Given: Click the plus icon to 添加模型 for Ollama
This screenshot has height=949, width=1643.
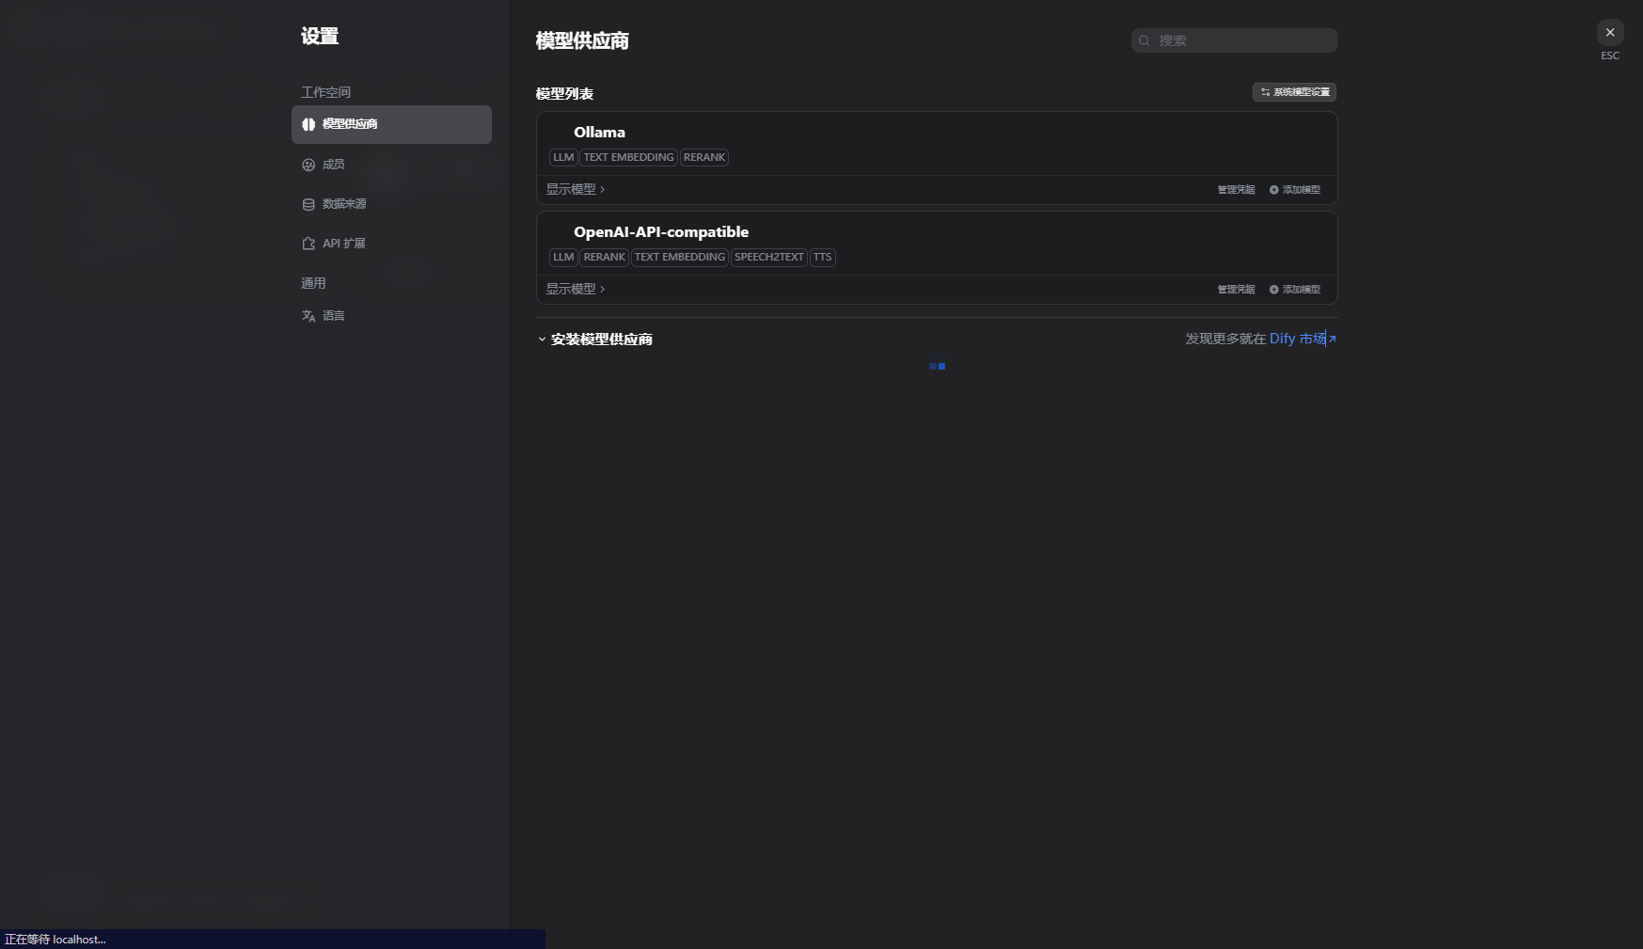Looking at the screenshot, I should tap(1273, 189).
